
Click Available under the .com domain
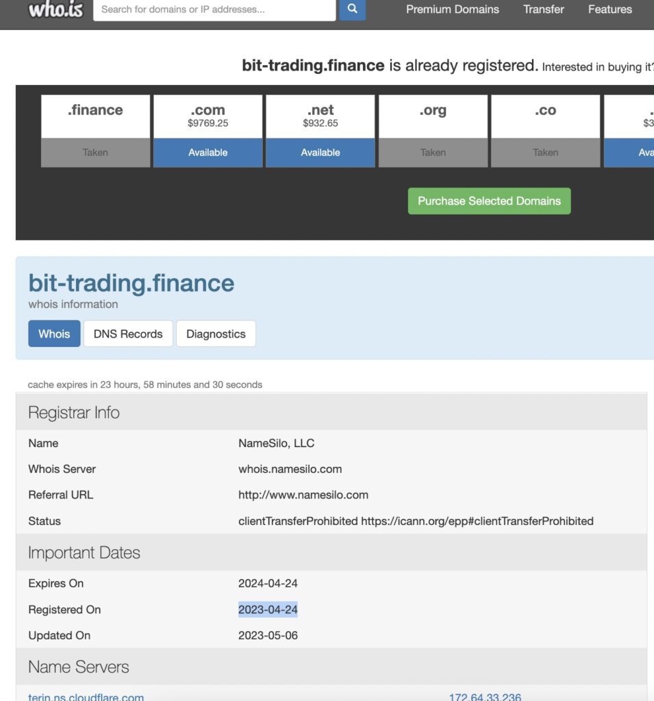pyautogui.click(x=208, y=153)
